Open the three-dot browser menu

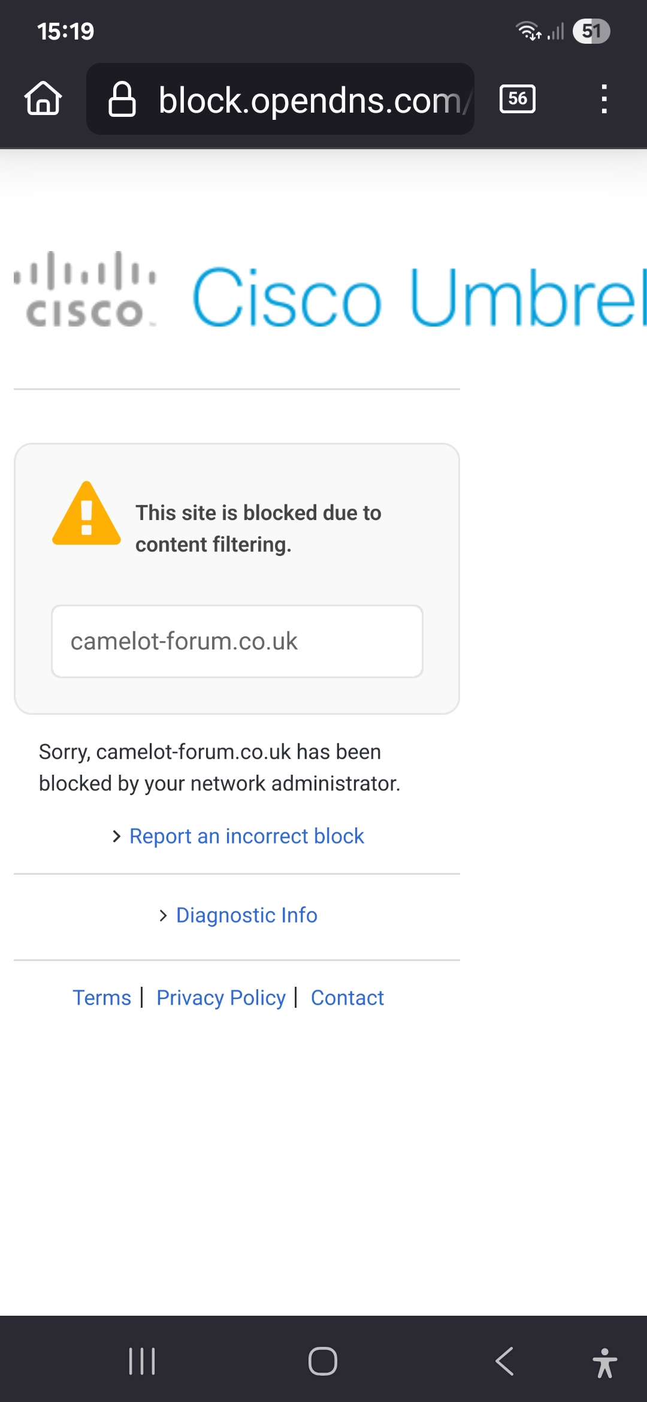coord(604,99)
